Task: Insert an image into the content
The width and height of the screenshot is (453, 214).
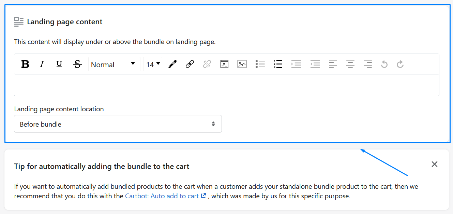Action: [x=242, y=64]
